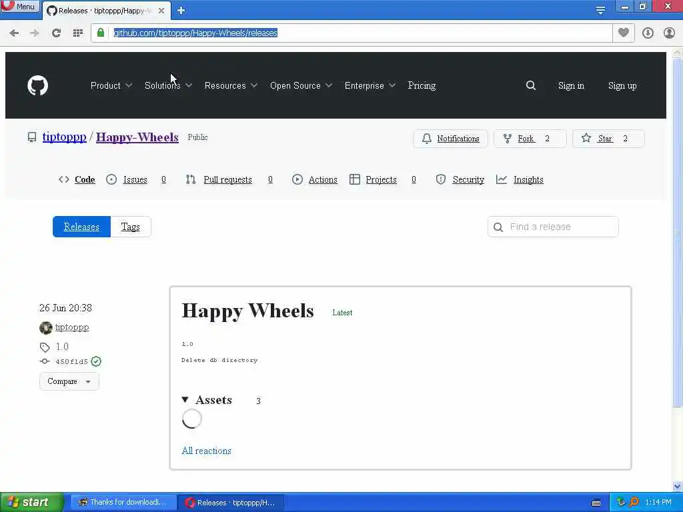Image resolution: width=683 pixels, height=512 pixels.
Task: Focus the Find a release search field
Action: pyautogui.click(x=553, y=227)
